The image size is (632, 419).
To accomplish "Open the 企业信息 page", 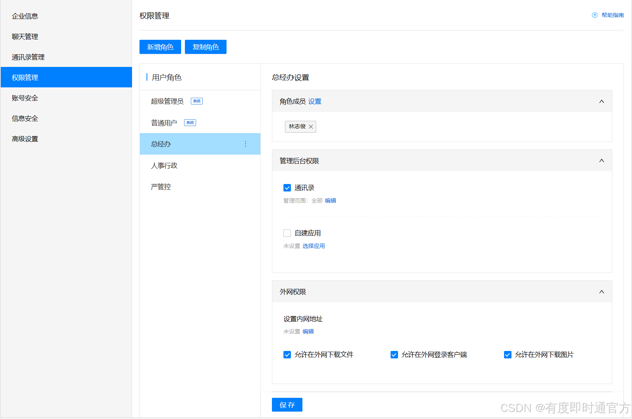I will coord(25,16).
